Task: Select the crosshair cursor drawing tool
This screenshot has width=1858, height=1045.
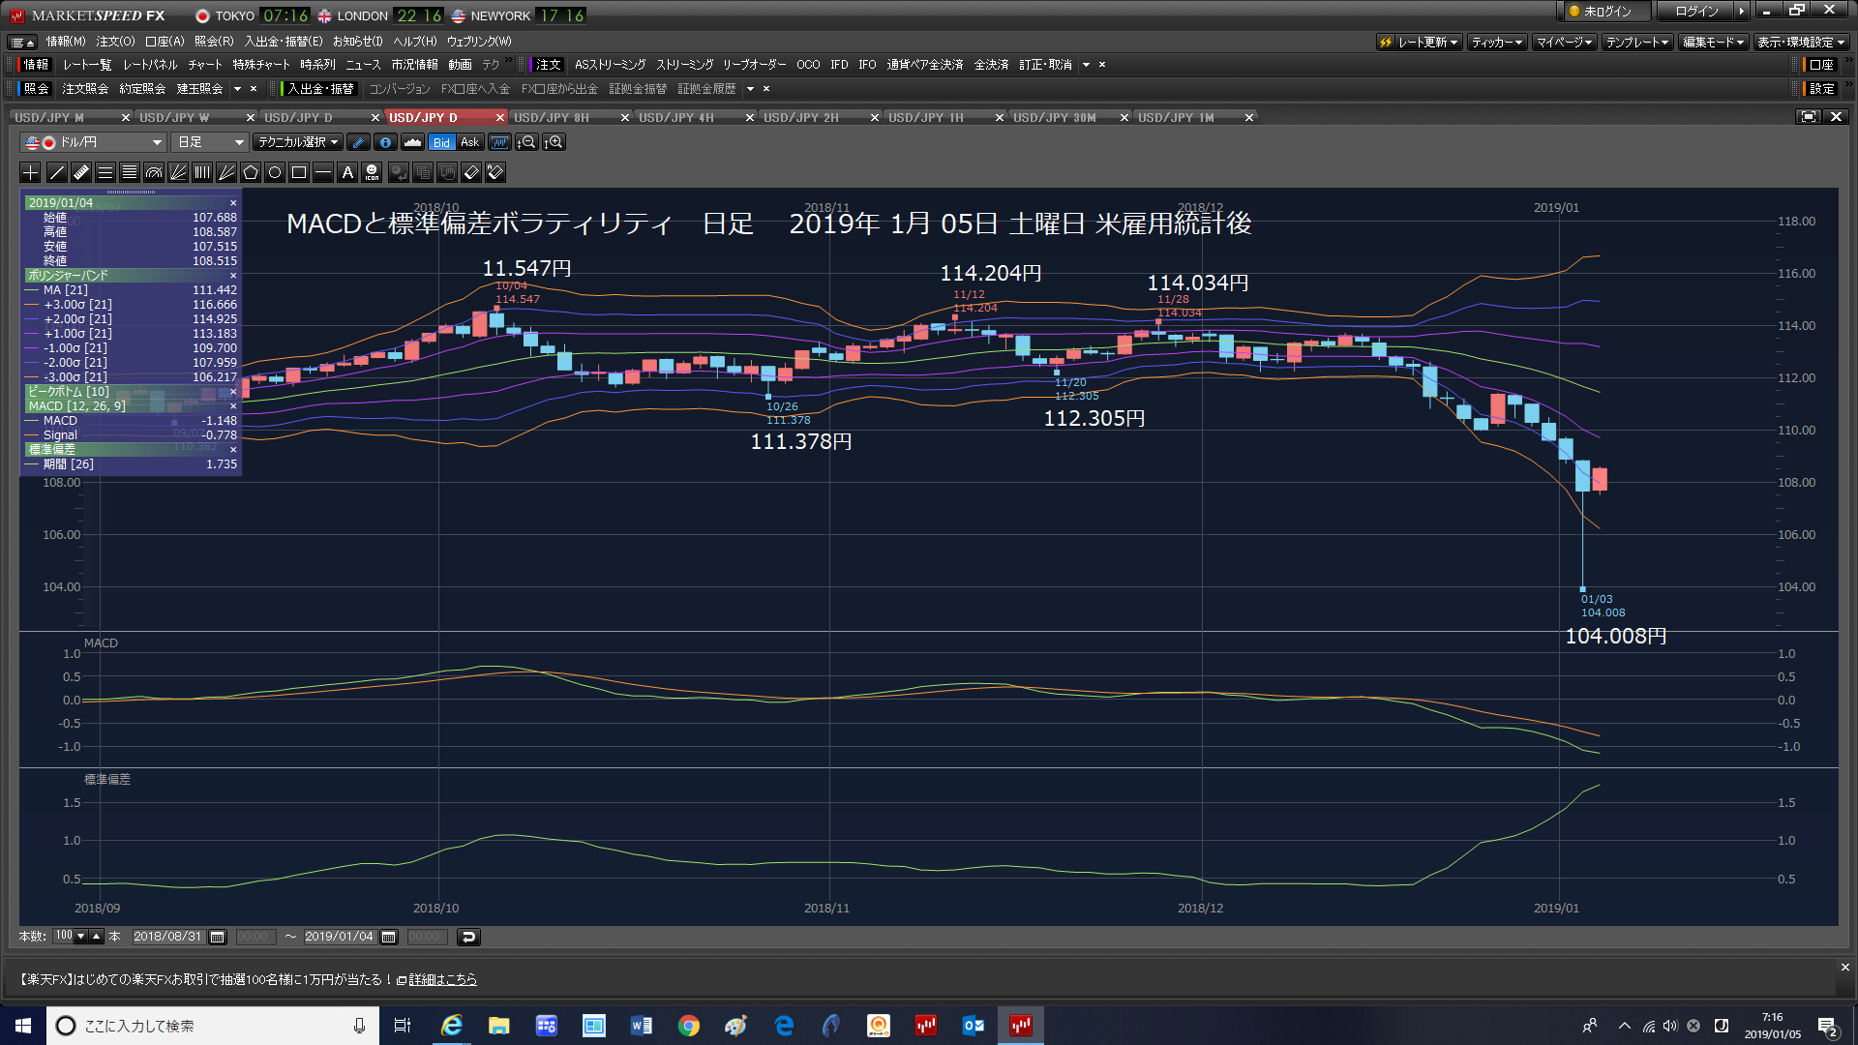Action: click(31, 172)
